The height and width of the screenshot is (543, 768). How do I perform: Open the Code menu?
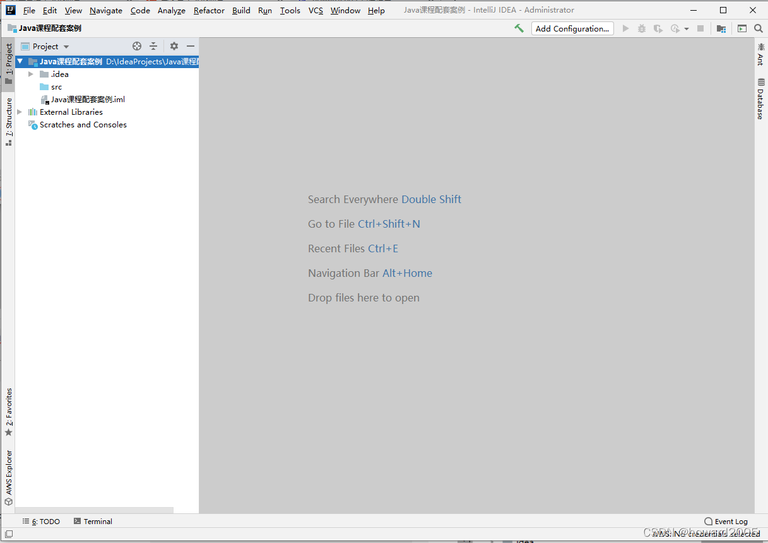click(140, 10)
